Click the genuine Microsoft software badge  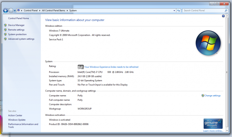[213, 123]
